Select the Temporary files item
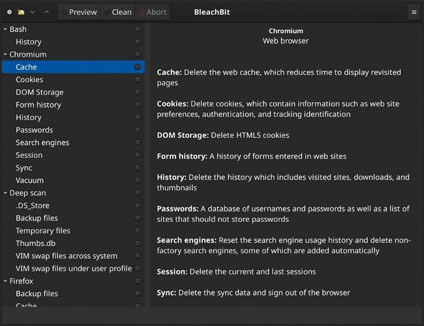 click(x=42, y=231)
